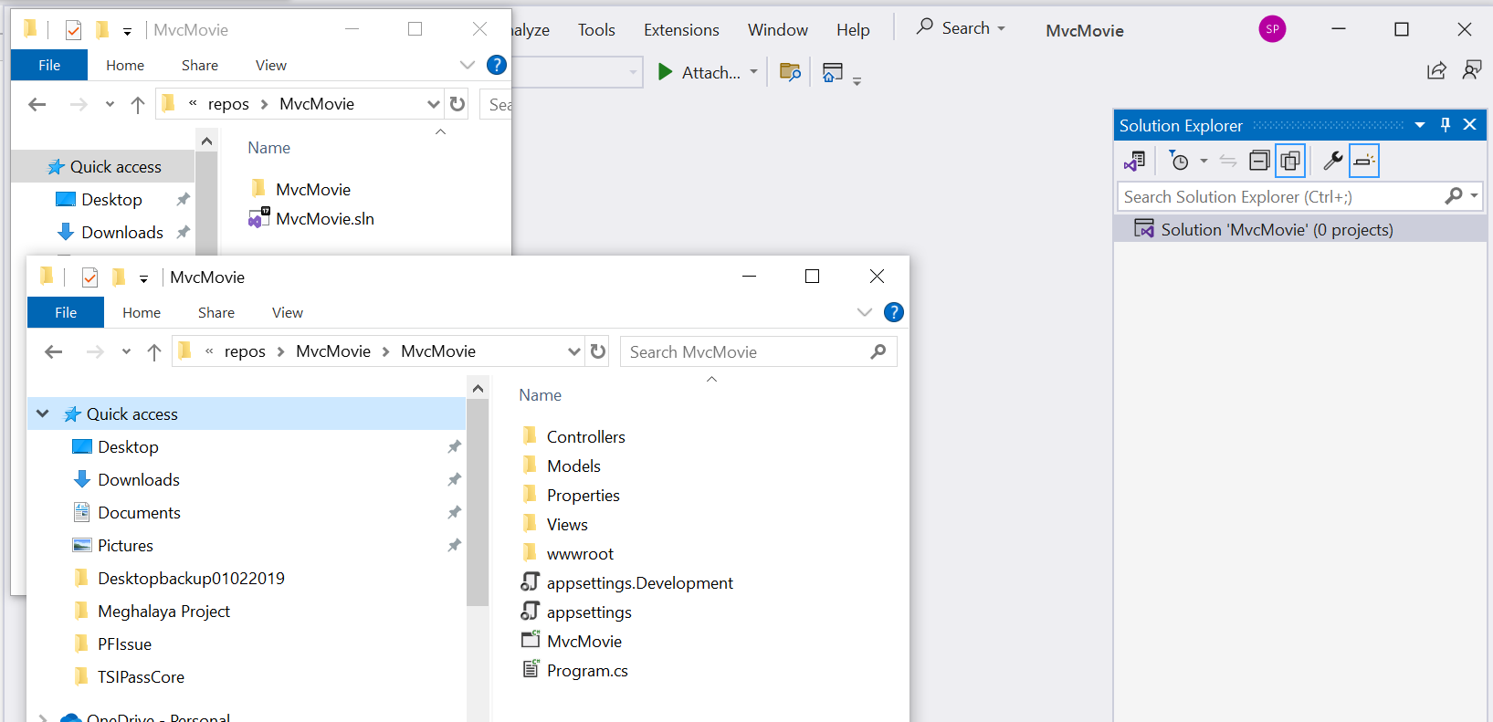This screenshot has height=722, width=1493.
Task: Click Refresh icon in back Explorer window
Action: tap(457, 104)
